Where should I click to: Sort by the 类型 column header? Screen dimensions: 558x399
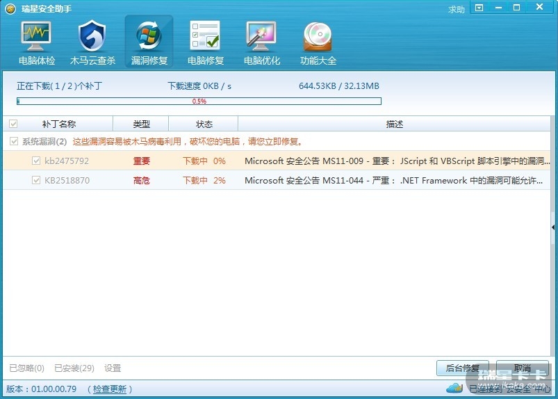click(x=141, y=124)
